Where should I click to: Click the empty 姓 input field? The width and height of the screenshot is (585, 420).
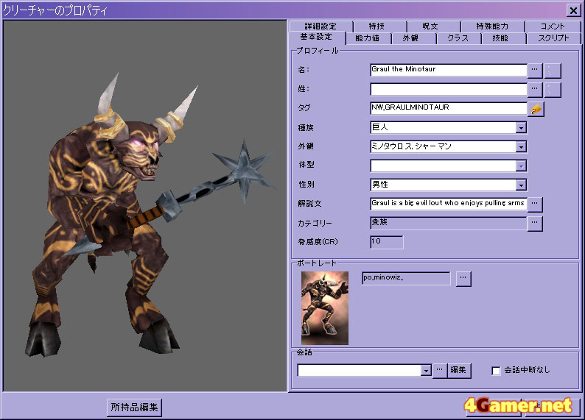(449, 89)
